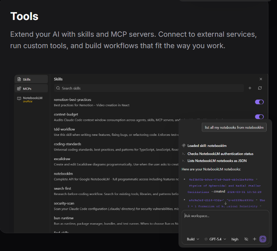Screen dimensions: 277x251
Task: Click the crossed-out eye icon in chat
Action: point(246,239)
